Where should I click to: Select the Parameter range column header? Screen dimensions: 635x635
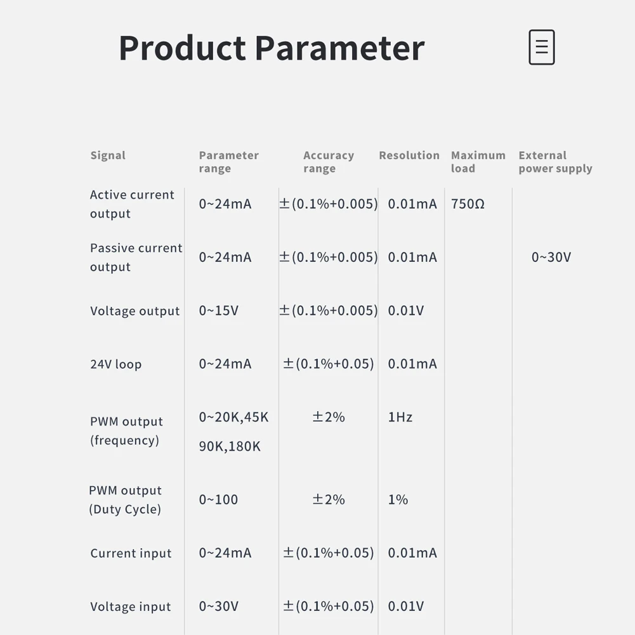coord(228,162)
